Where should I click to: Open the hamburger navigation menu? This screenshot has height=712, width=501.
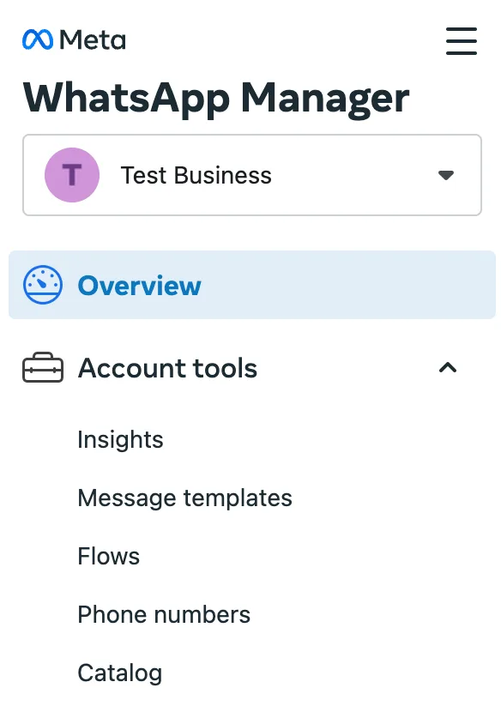pos(462,40)
